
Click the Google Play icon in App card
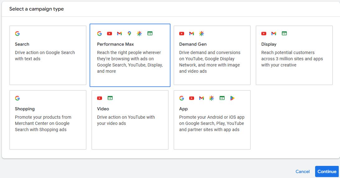coord(232,98)
